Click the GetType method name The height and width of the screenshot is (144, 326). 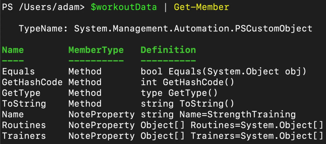click(21, 93)
